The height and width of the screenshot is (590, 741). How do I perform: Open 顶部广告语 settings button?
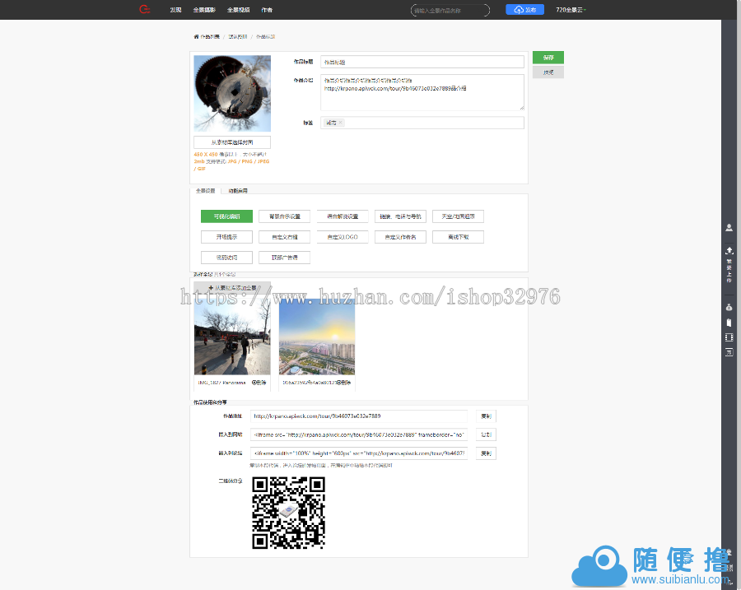click(x=285, y=258)
